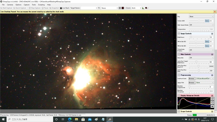The height and width of the screenshot is (122, 217).
Task: Collapse the Image Controls section
Action: 179,34
